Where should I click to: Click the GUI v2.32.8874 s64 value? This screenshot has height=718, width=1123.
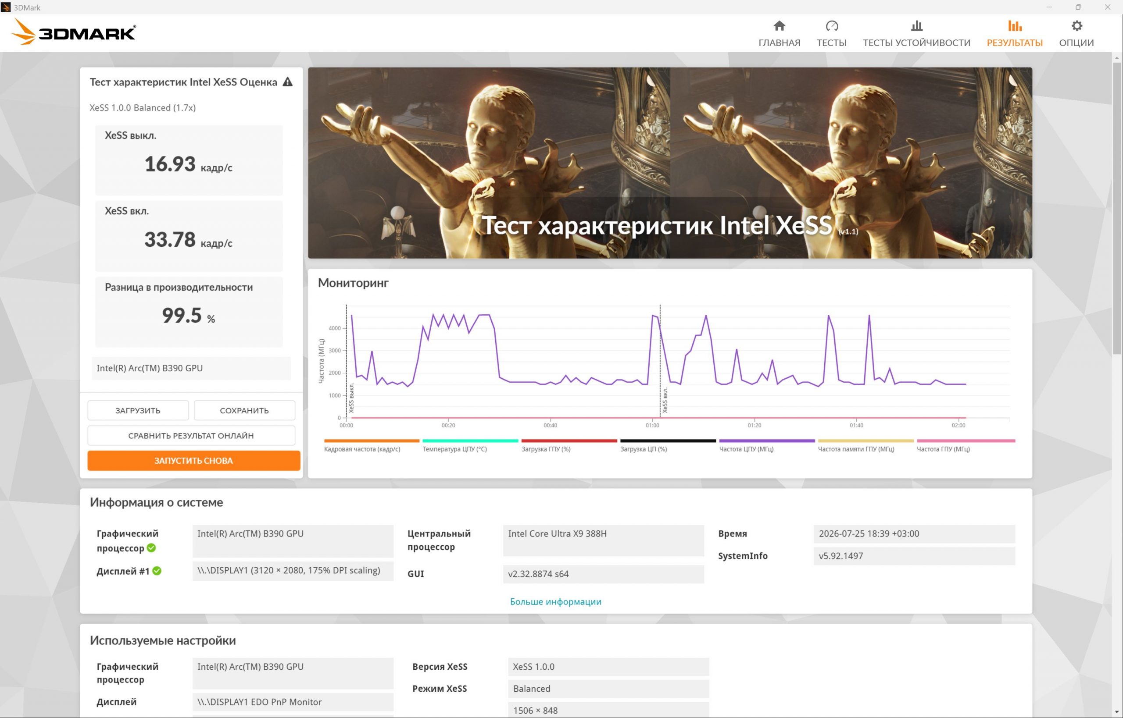coord(603,574)
